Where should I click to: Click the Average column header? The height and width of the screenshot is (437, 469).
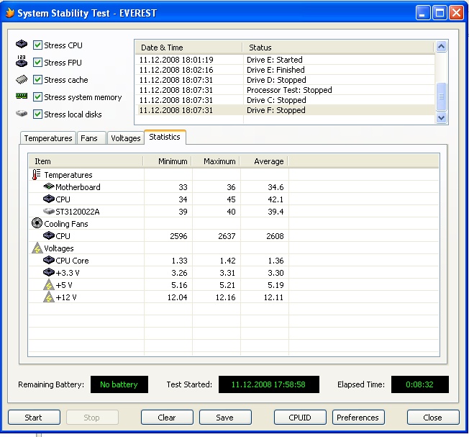point(263,161)
